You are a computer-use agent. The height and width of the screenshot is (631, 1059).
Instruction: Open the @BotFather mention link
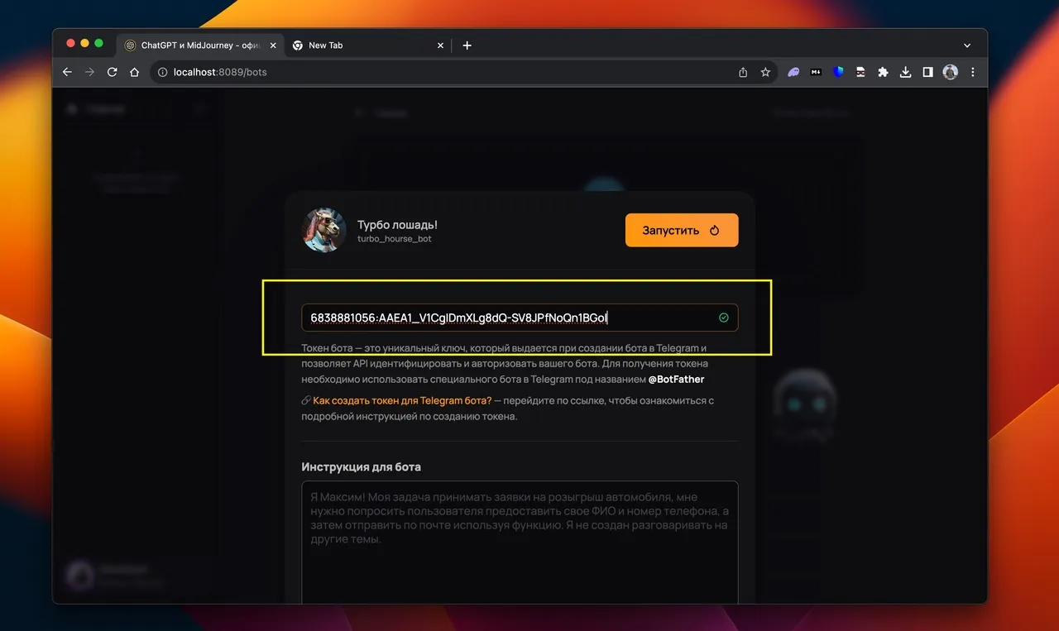pos(676,380)
